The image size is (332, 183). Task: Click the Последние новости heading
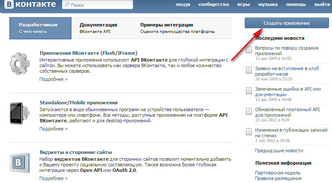click(x=280, y=38)
